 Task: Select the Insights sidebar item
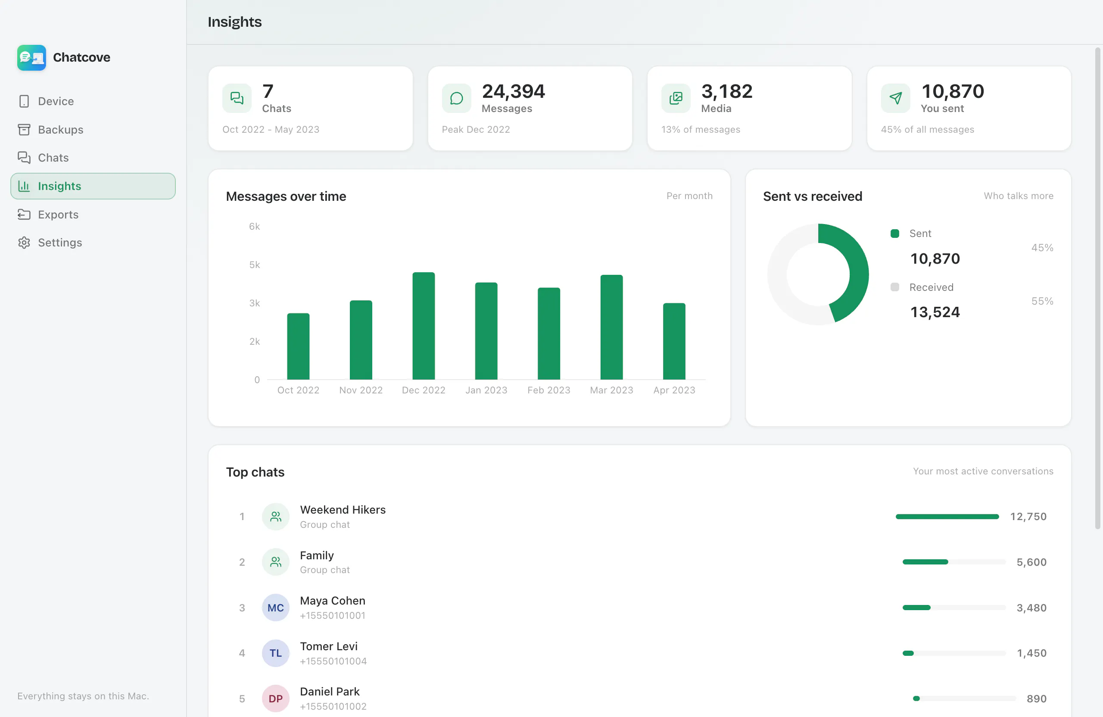(93, 186)
